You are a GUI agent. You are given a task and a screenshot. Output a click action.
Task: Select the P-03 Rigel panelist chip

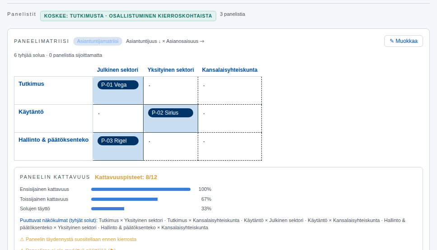(x=118, y=141)
